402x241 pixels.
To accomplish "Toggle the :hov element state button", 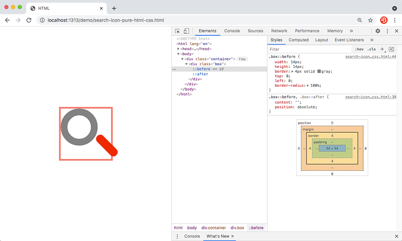I will 359,49.
